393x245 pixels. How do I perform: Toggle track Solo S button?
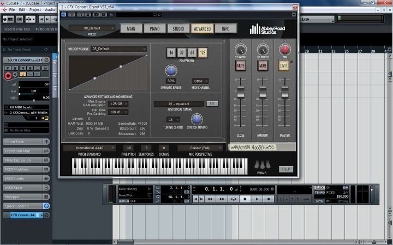click(x=15, y=68)
